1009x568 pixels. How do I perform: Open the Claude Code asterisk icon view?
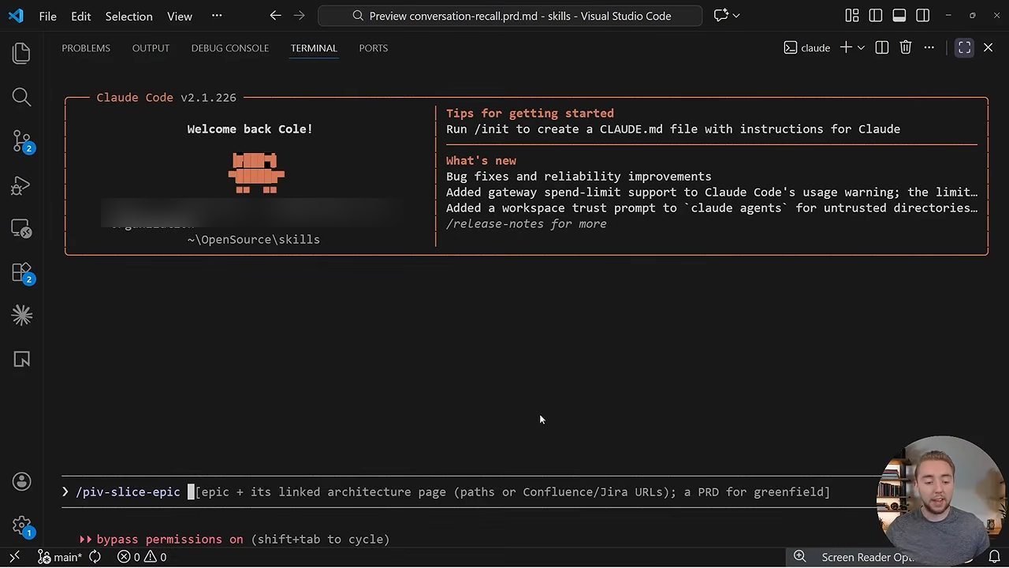21,316
